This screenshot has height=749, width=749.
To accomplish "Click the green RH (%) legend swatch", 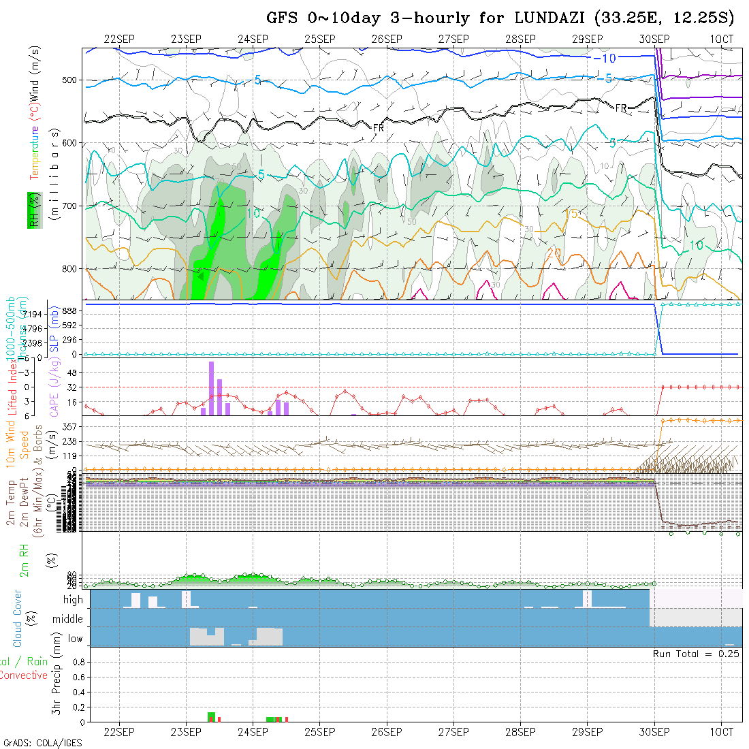I will [x=32, y=209].
